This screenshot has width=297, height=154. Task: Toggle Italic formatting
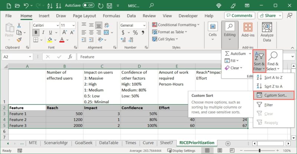point(43,32)
